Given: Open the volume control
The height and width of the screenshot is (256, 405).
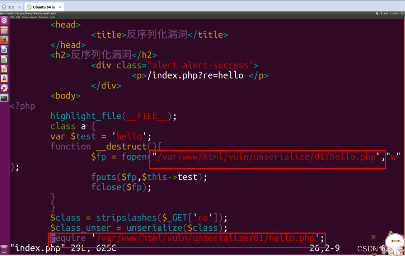Looking at the screenshot, I should tap(386, 13).
